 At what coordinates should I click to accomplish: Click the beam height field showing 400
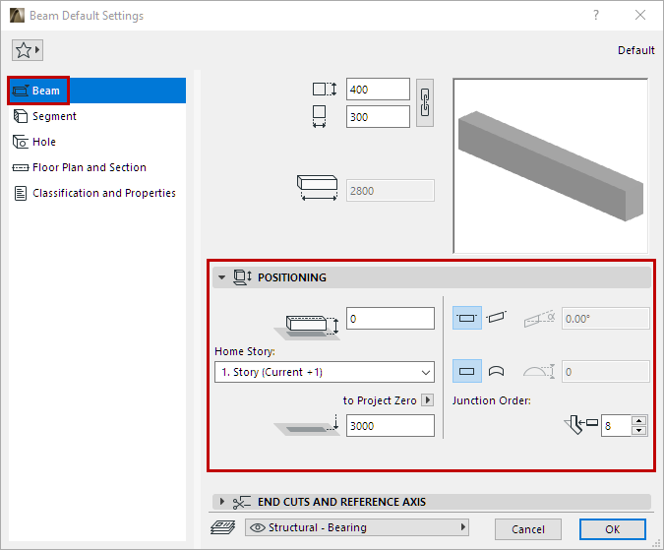pyautogui.click(x=378, y=90)
